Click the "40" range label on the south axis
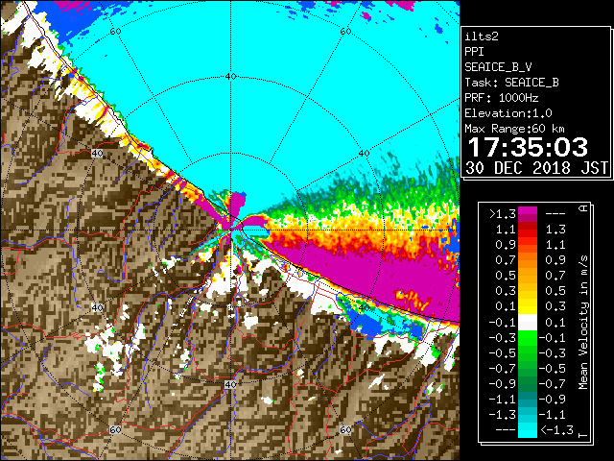This screenshot has height=461, width=614. click(230, 384)
